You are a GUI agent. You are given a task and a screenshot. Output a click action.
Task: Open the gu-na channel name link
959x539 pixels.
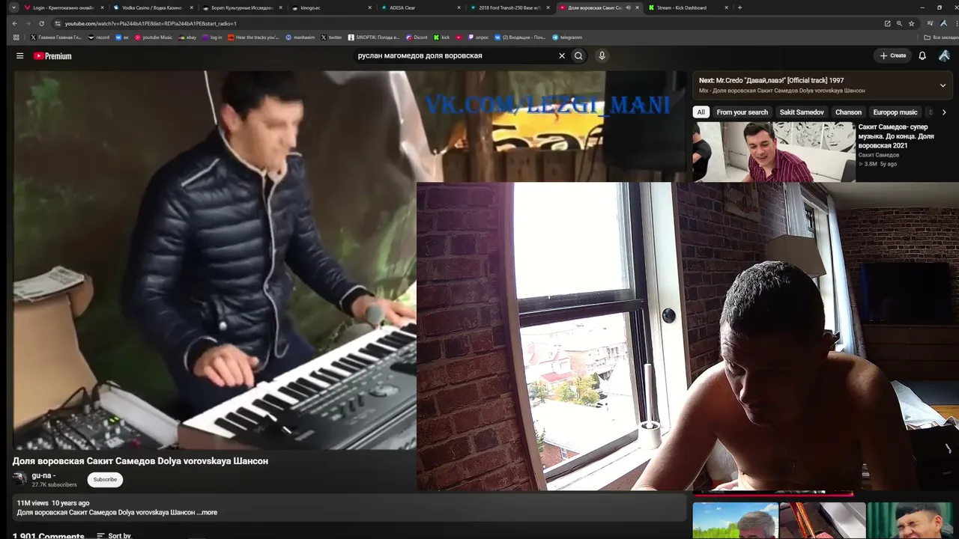point(43,475)
